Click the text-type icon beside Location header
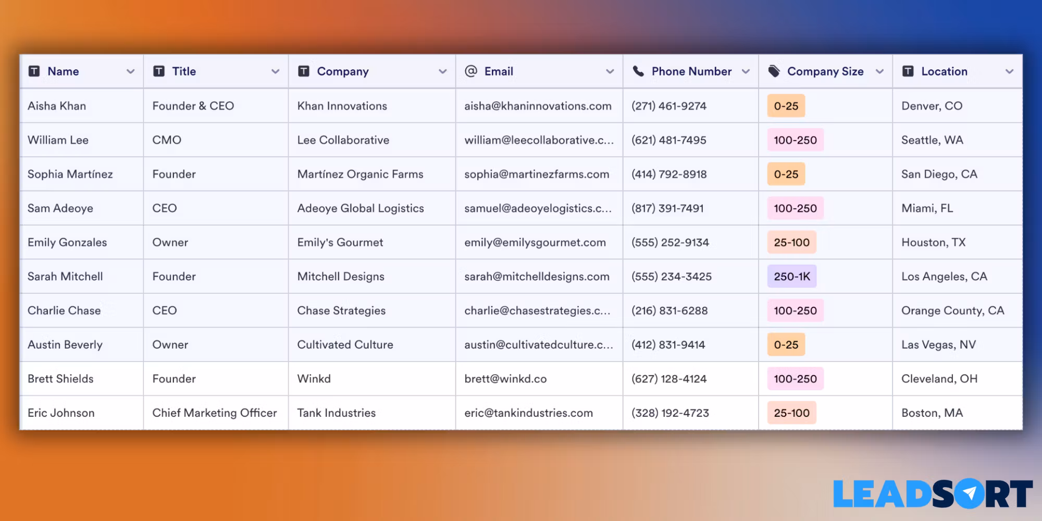Viewport: 1042px width, 521px height. click(908, 71)
